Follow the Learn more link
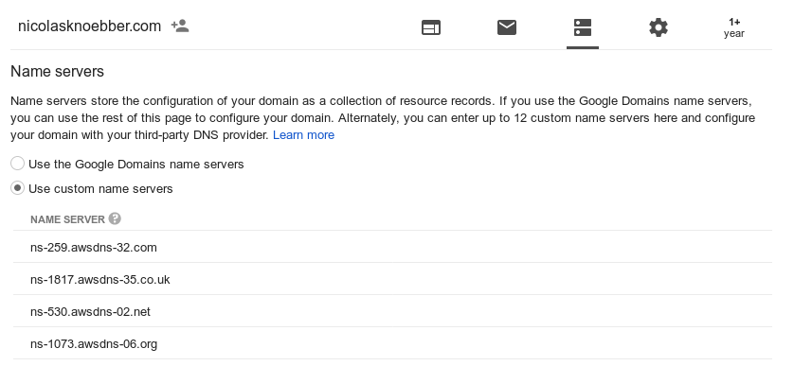The height and width of the screenshot is (366, 794). point(303,135)
